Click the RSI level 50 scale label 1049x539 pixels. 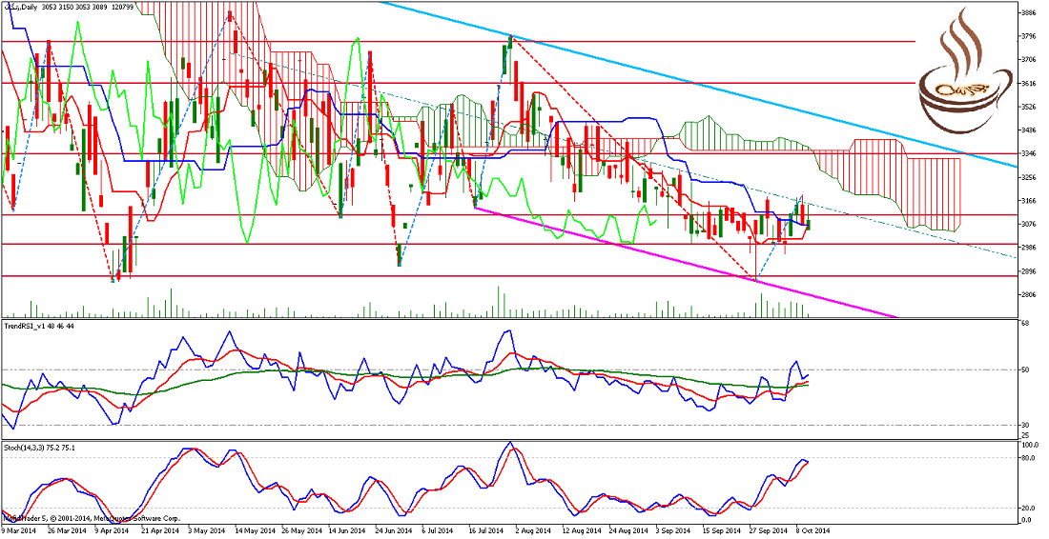pyautogui.click(x=1024, y=369)
